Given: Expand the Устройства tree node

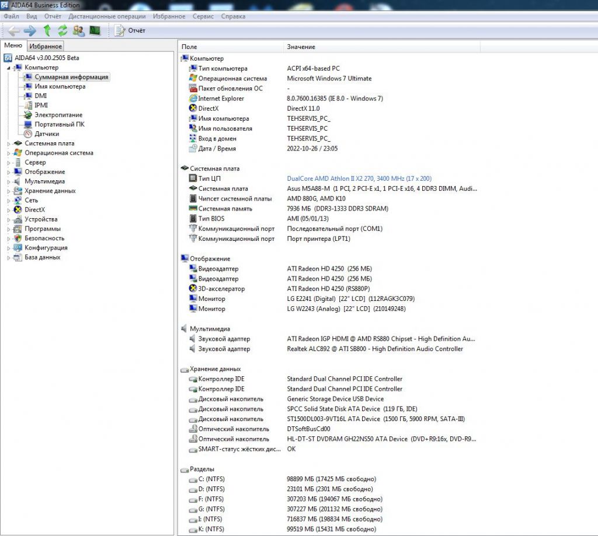Looking at the screenshot, I should click(x=8, y=219).
